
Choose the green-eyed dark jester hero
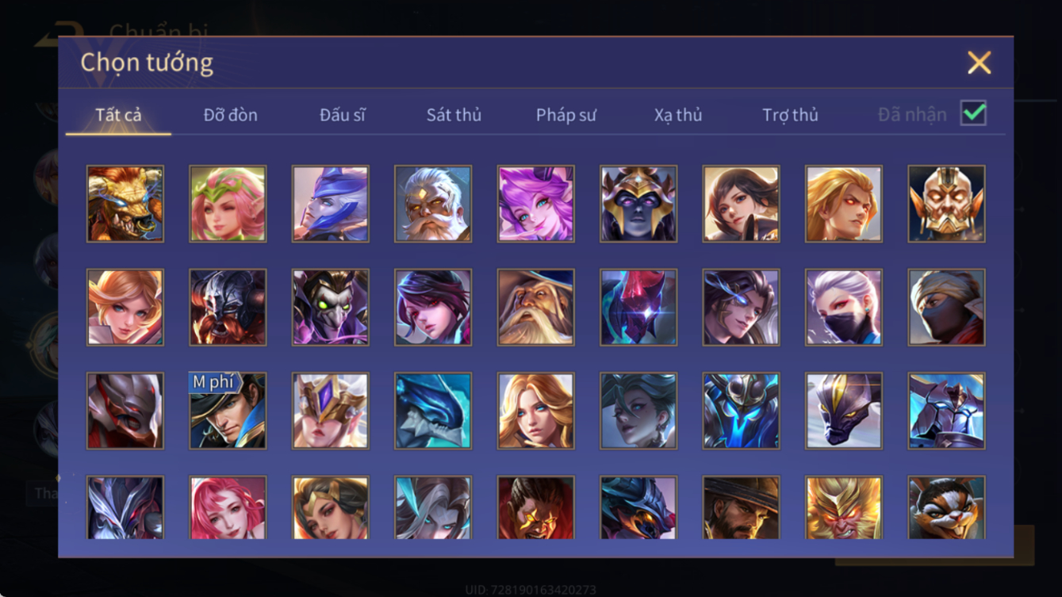330,307
